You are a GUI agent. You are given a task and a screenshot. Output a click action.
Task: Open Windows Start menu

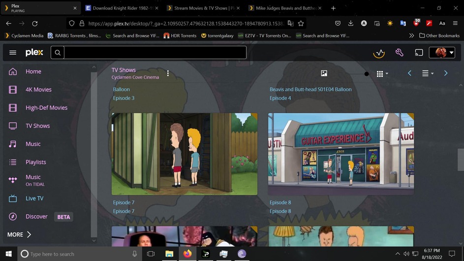[8, 254]
